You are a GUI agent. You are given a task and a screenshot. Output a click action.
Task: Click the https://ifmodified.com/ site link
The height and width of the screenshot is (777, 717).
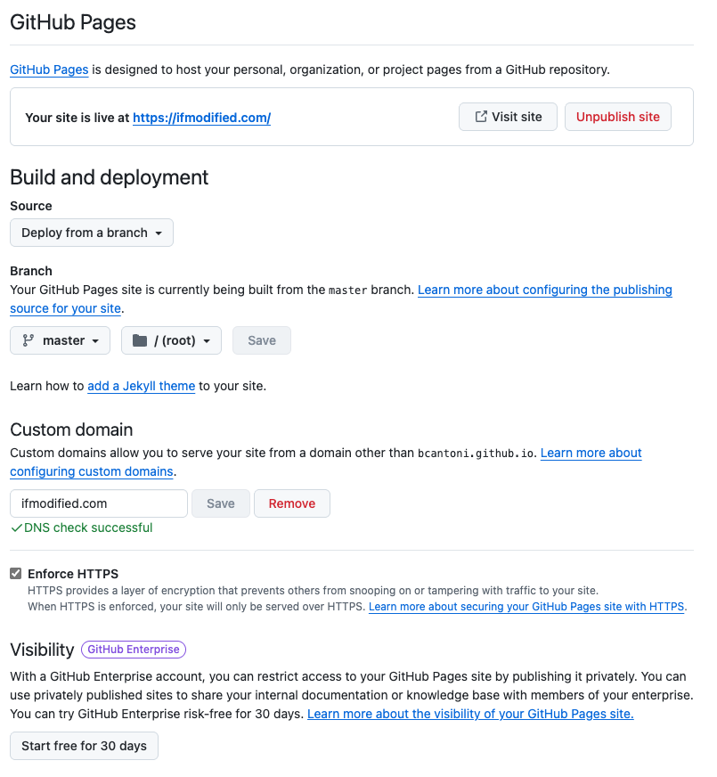click(x=201, y=116)
